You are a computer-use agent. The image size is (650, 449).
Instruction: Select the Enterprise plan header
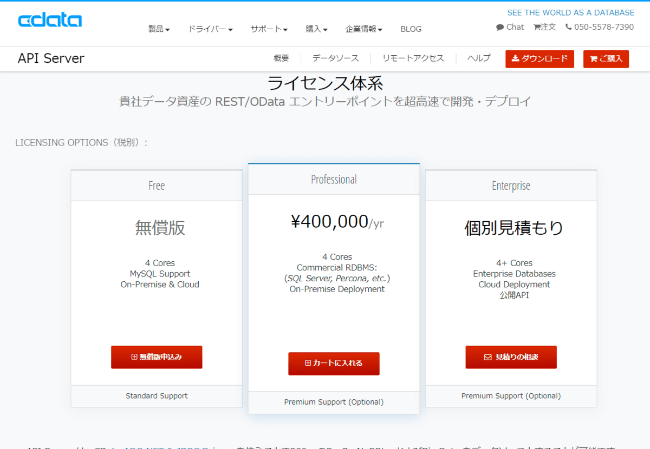(511, 186)
